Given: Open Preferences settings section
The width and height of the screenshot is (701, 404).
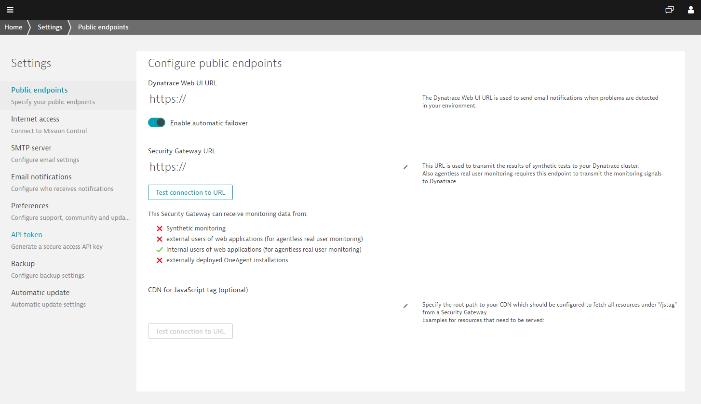Looking at the screenshot, I should coord(68,211).
